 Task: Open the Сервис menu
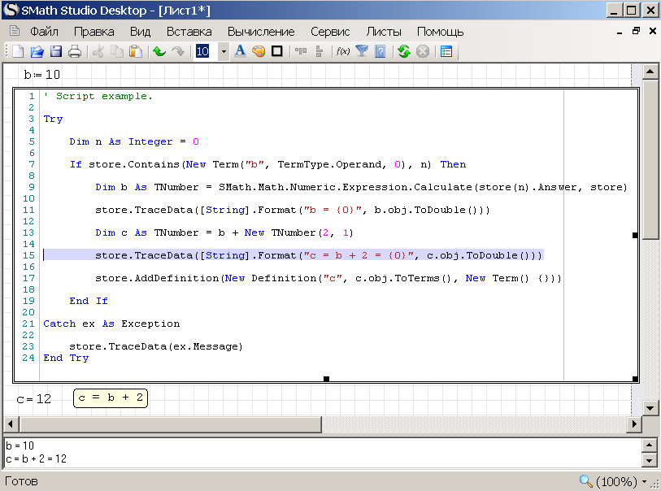[330, 32]
